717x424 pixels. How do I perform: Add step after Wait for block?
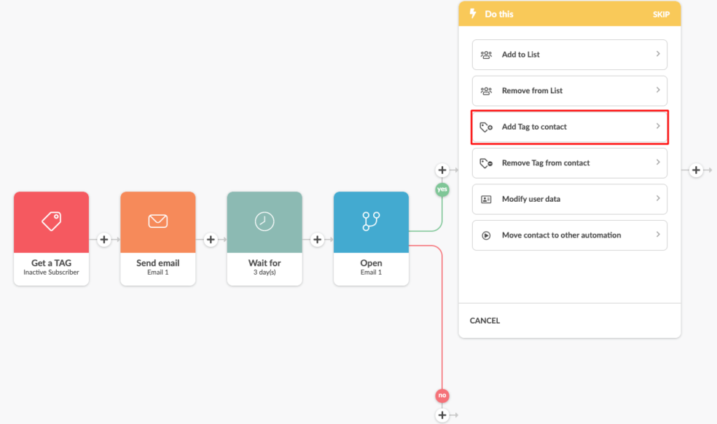(317, 240)
